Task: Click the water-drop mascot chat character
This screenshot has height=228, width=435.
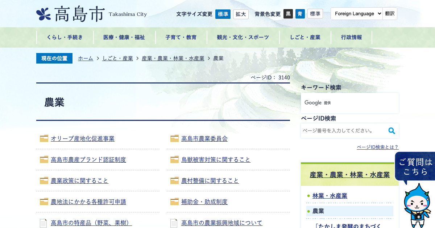Action: [417, 205]
